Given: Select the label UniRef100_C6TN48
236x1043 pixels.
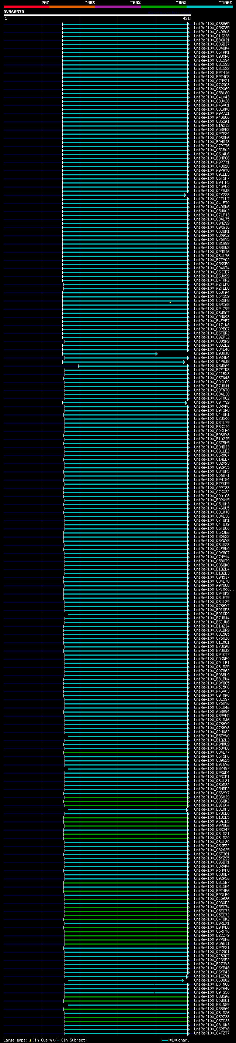Looking at the screenshot, I should click(x=212, y=378).
